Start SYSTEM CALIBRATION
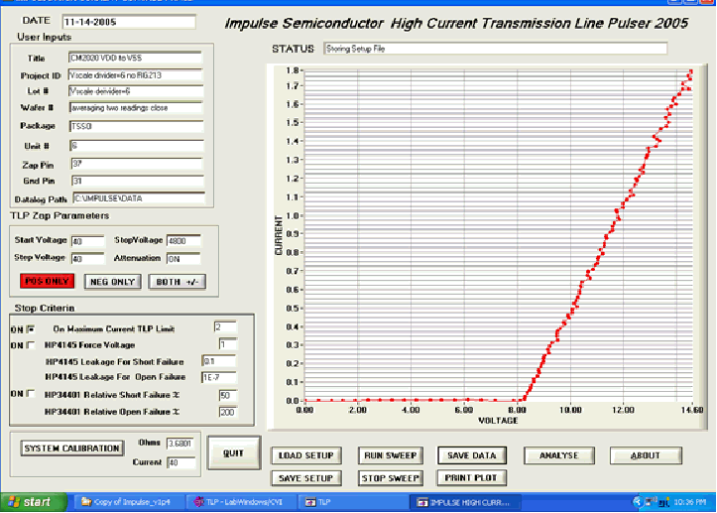This screenshot has width=717, height=513. tap(70, 448)
